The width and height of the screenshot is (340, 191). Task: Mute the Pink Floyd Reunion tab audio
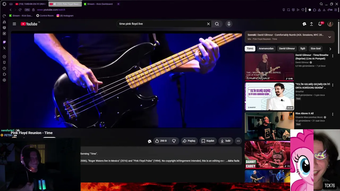pos(55,4)
